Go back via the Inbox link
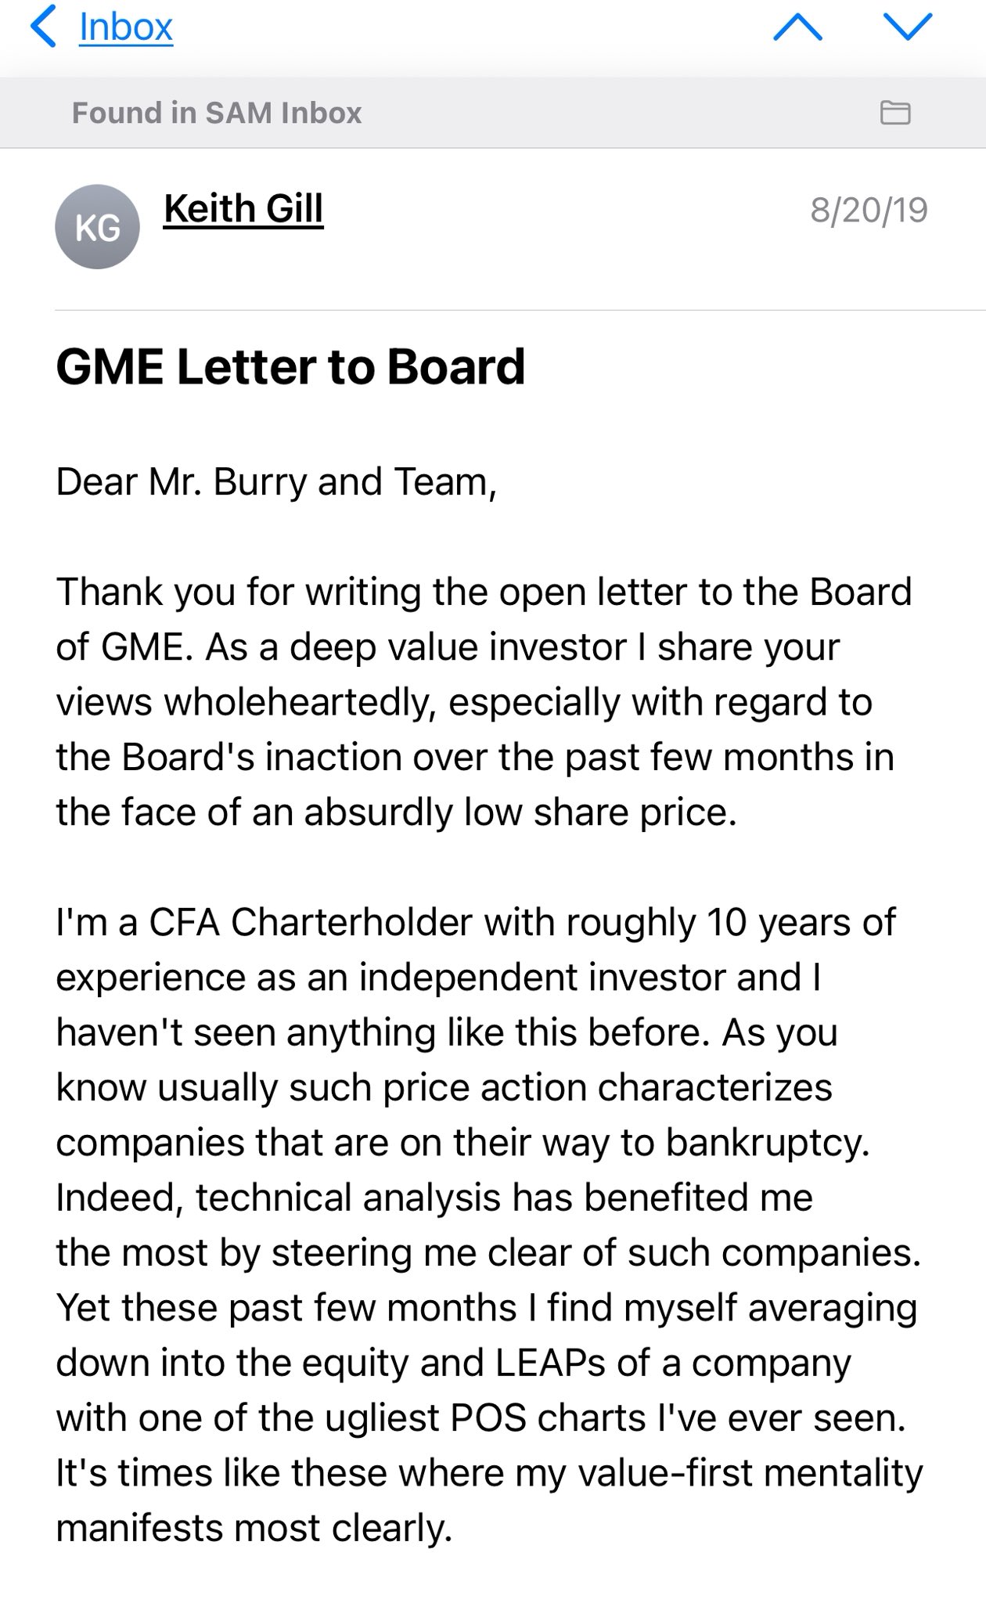Viewport: 986px width, 1603px height. pos(125,27)
